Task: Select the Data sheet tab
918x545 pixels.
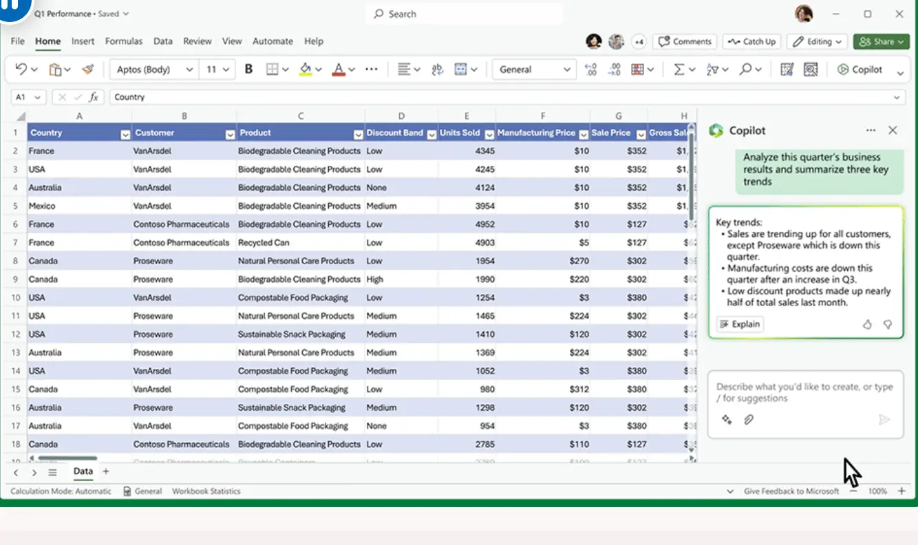Action: click(83, 471)
